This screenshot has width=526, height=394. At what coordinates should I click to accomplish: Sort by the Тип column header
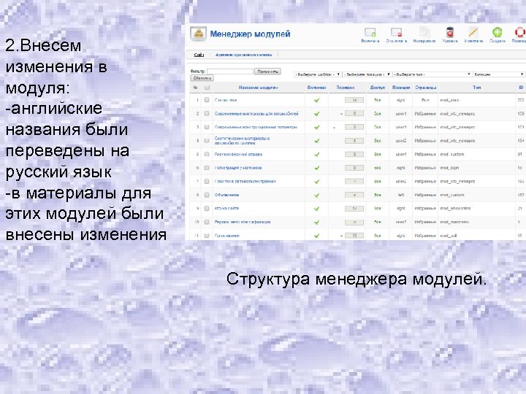tap(476, 88)
